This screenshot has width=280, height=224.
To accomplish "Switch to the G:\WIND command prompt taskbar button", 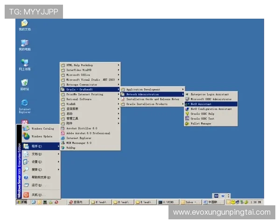I will 168,202.
